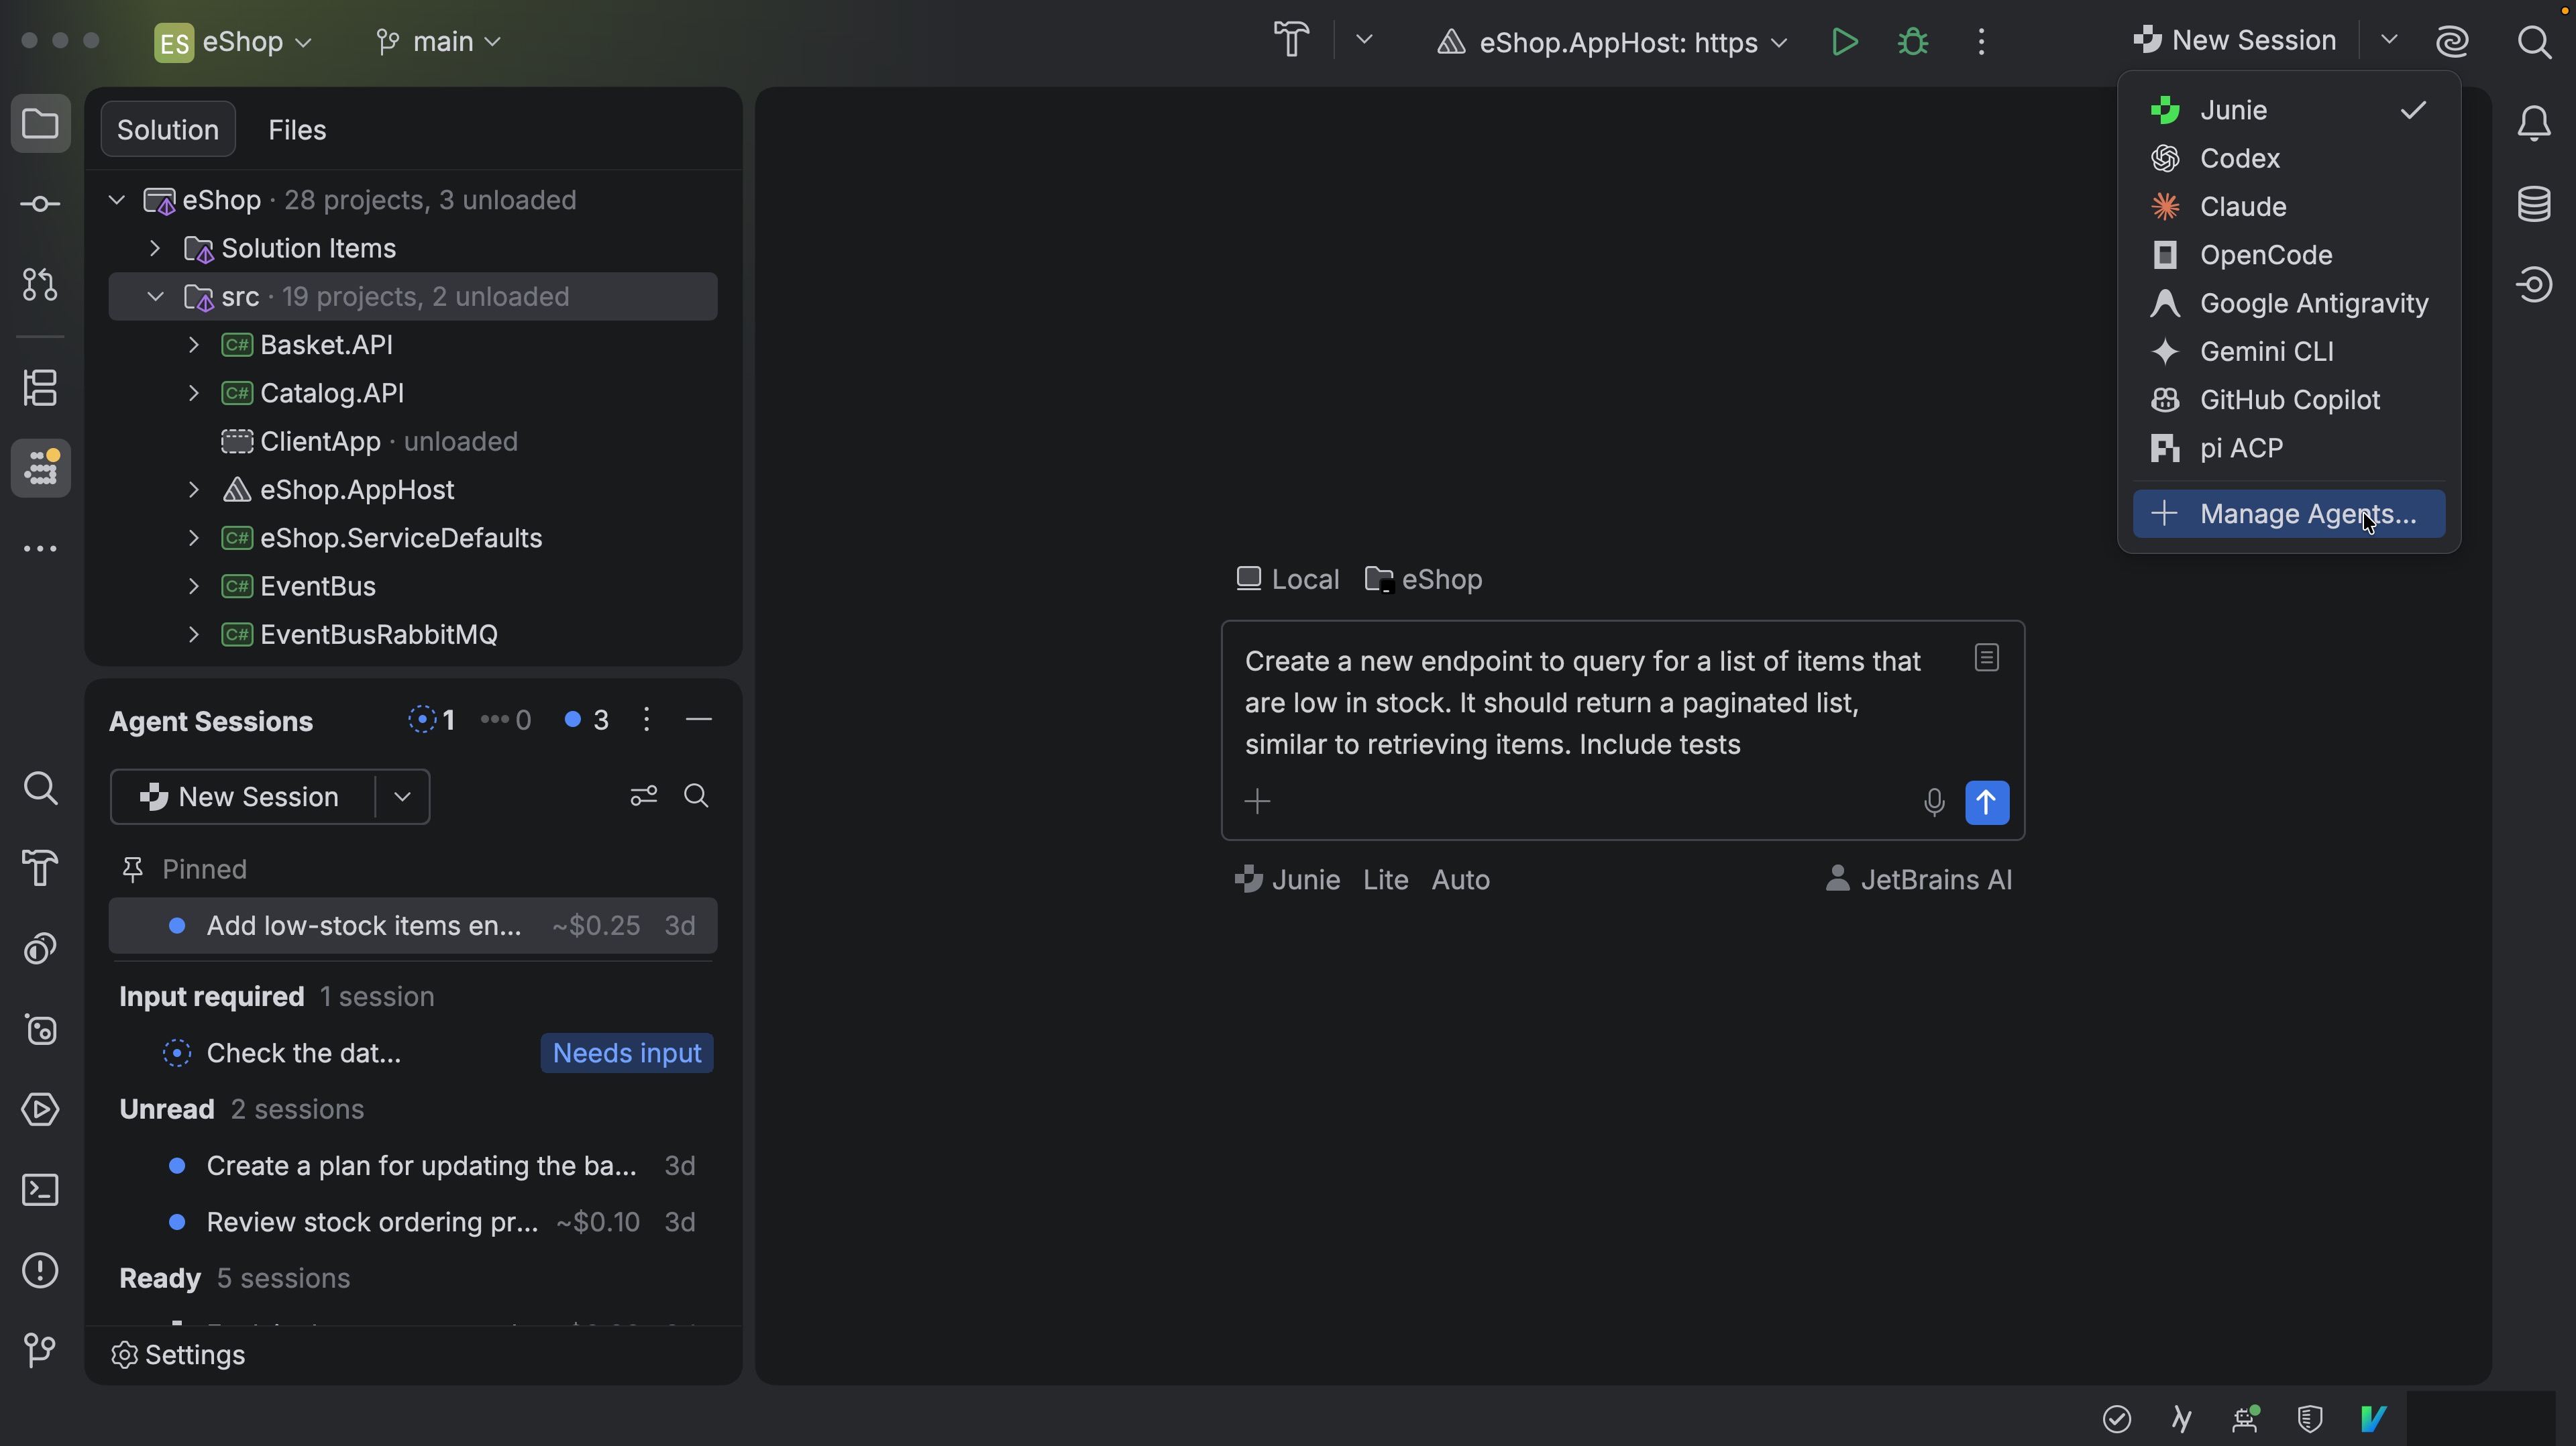2576x1446 pixels.
Task: Add attachment with the plus icon in prompt
Action: point(1257,801)
